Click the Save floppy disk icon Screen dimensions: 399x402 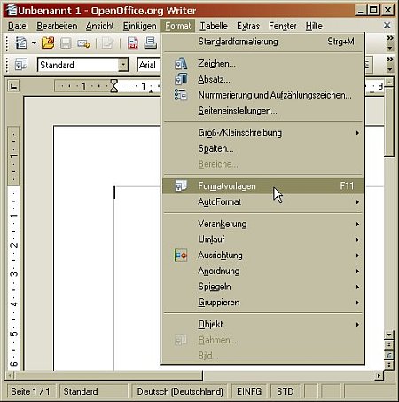pos(66,43)
